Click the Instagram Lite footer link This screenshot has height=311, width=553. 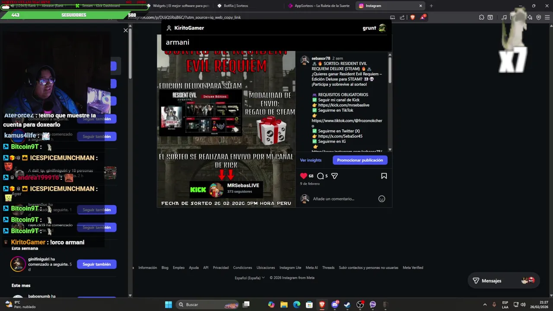[290, 267]
